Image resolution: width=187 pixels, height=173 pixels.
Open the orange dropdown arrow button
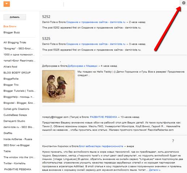click(7, 4)
